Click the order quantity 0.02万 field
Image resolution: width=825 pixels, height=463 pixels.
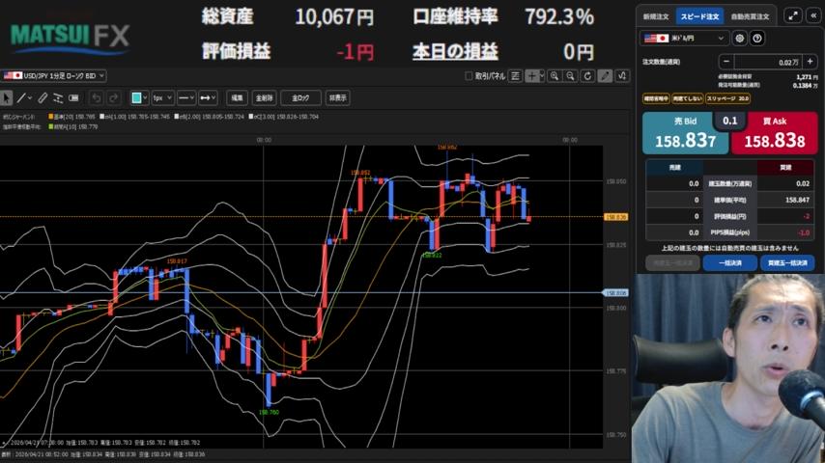(x=768, y=62)
